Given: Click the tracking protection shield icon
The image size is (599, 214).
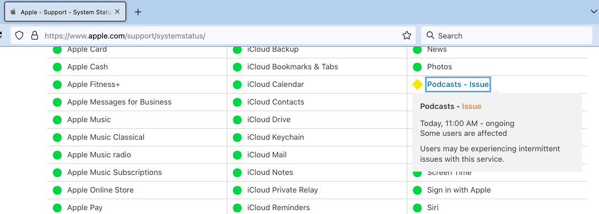Looking at the screenshot, I should click(19, 36).
